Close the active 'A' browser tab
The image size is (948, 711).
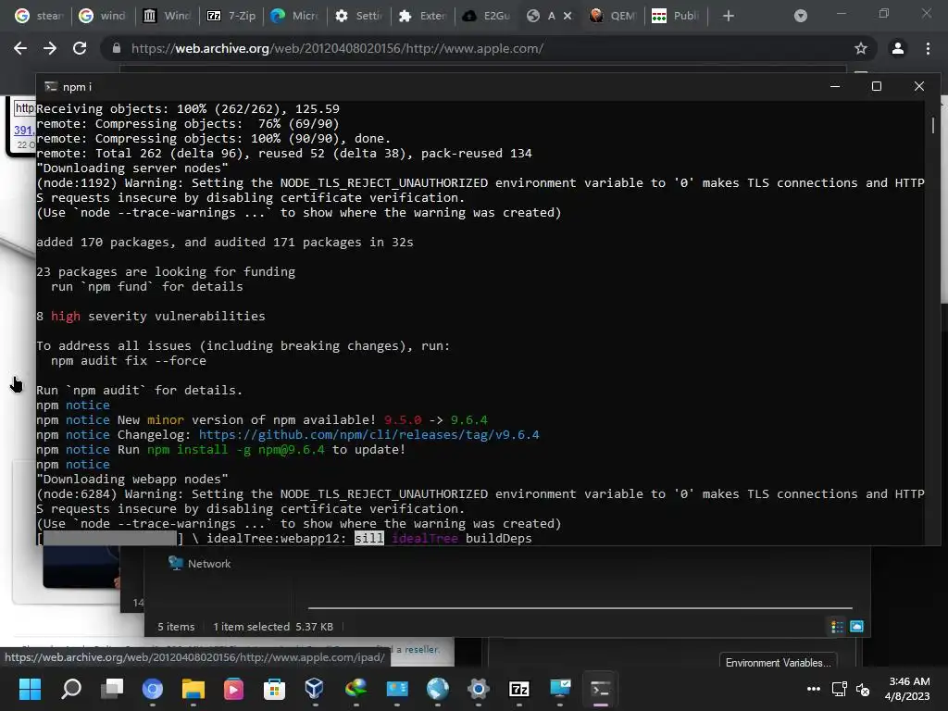click(568, 17)
